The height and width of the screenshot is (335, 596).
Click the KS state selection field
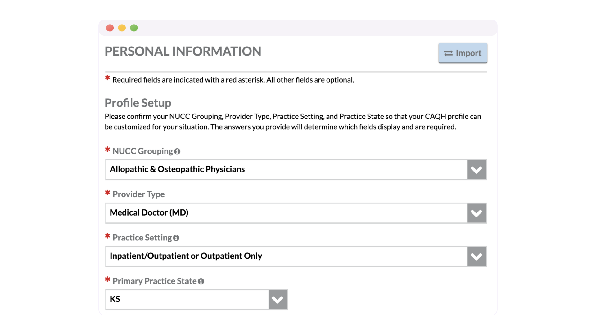click(186, 299)
